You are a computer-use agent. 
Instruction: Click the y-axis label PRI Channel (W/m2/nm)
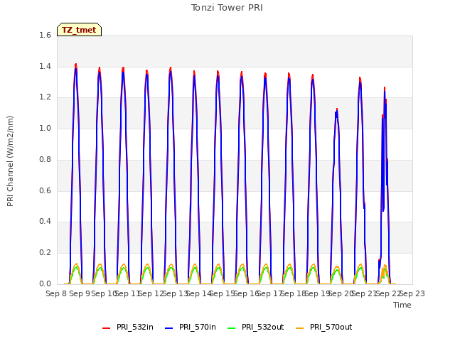[x=10, y=161]
